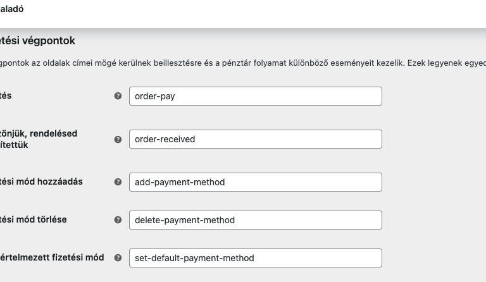Open the Haladó tab at top
The width and height of the screenshot is (486, 282).
(12, 9)
